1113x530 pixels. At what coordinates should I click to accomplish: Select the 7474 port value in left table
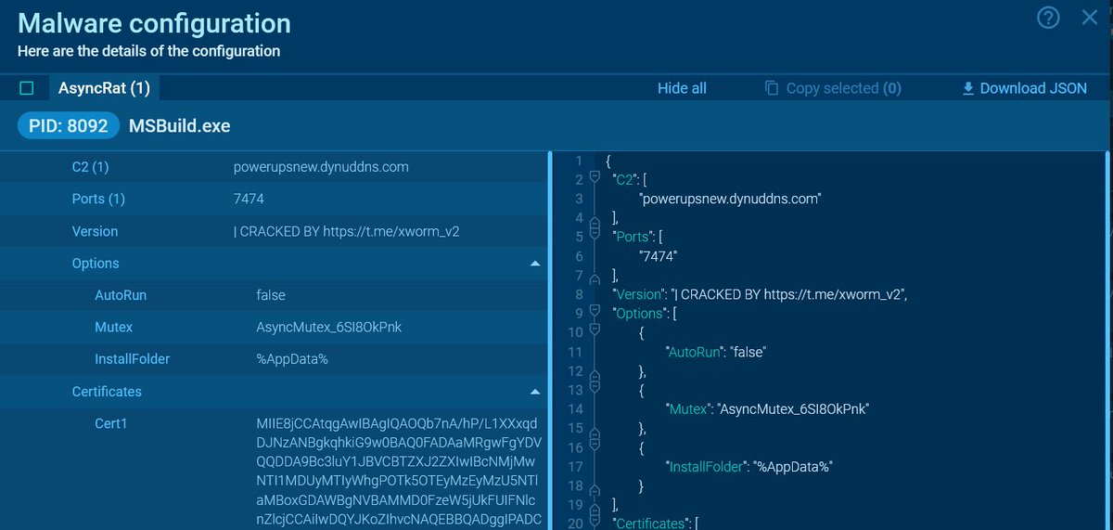click(249, 199)
